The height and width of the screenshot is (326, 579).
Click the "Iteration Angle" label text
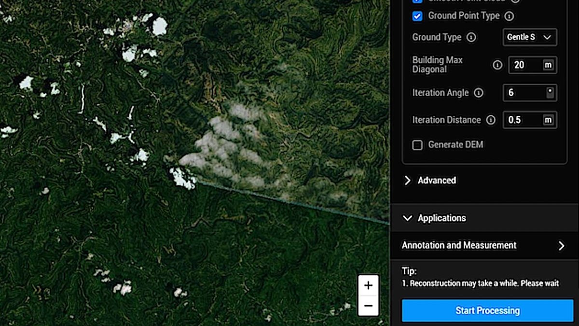click(441, 93)
